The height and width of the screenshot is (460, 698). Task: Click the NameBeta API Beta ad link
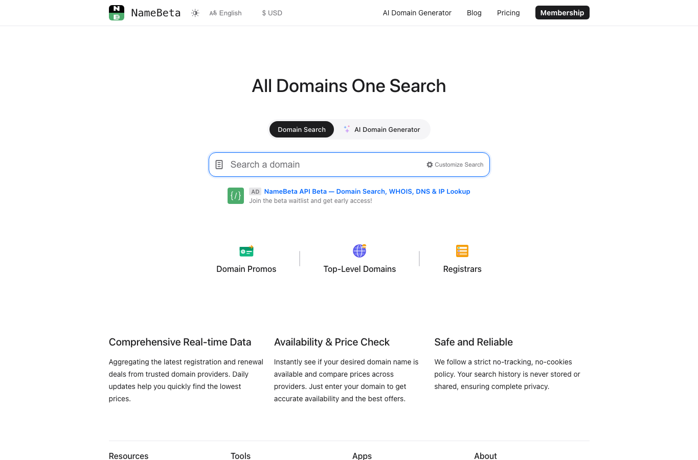tap(367, 191)
